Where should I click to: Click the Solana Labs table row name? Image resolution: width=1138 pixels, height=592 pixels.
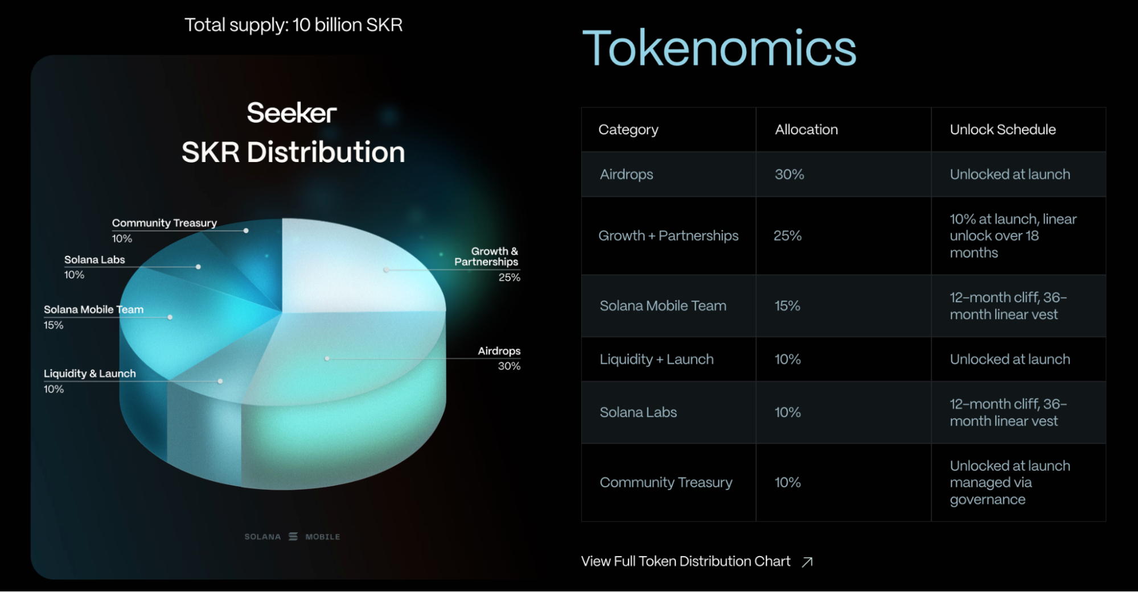coord(638,412)
